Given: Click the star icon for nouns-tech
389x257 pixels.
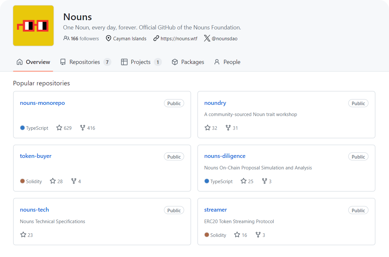Looking at the screenshot, I should click(23, 235).
